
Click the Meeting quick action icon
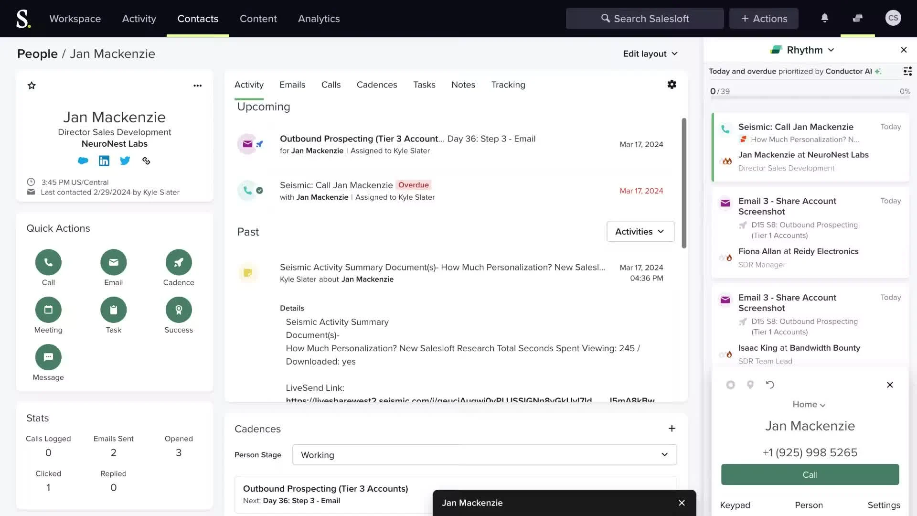[48, 310]
